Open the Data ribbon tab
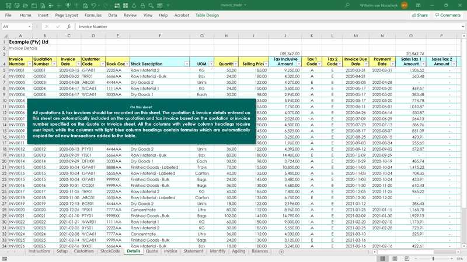 112,15
